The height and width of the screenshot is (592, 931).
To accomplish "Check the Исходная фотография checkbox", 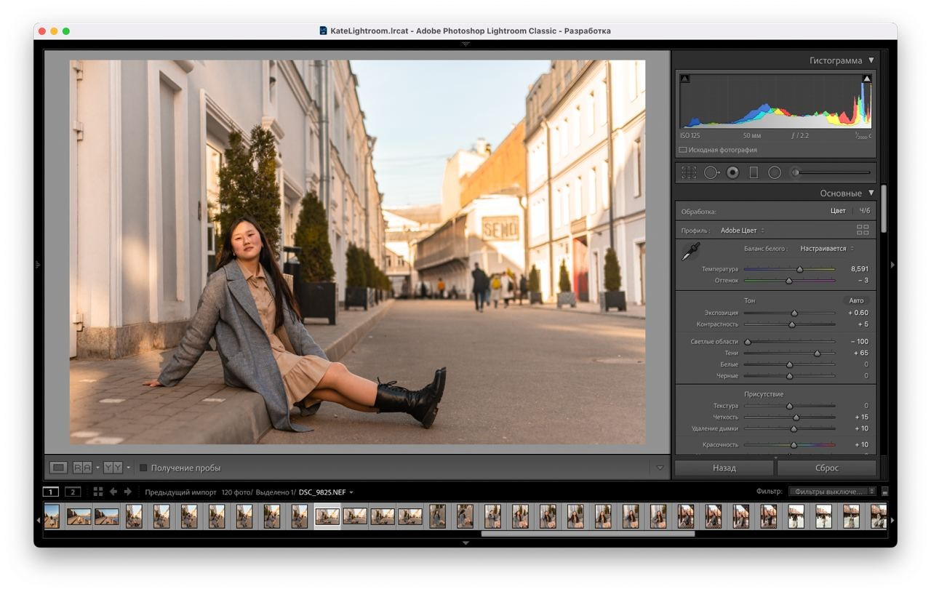I will 683,149.
